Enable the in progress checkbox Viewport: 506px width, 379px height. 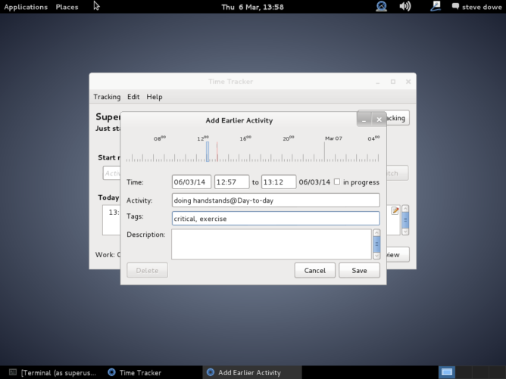pos(337,182)
